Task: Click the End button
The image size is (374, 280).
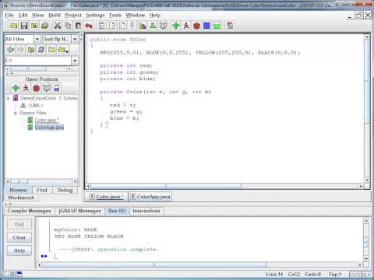Action: tap(19, 224)
